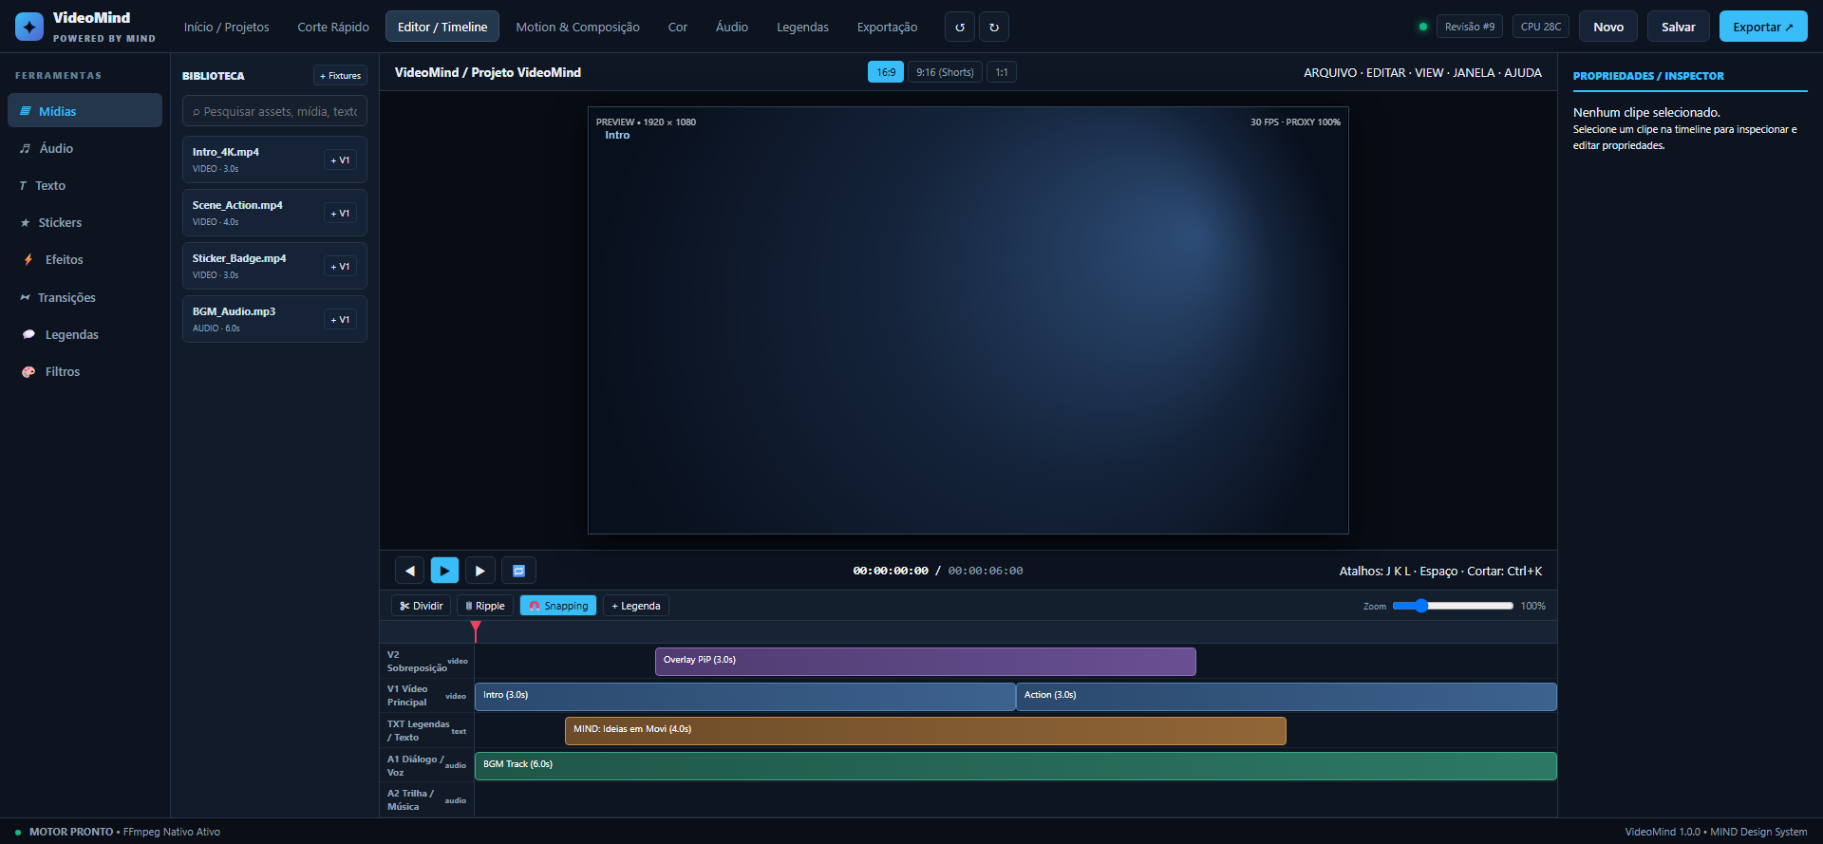
Task: Step forward to next frame
Action: (479, 571)
